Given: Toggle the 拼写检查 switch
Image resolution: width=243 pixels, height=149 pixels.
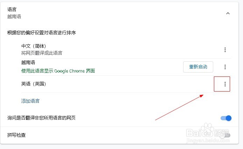Looking at the screenshot, I should [x=226, y=135].
